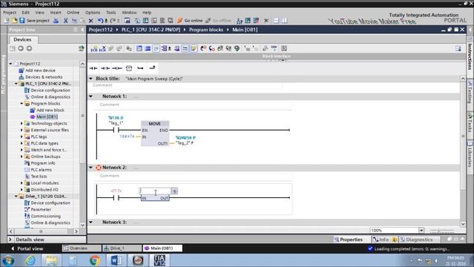Image resolution: width=474 pixels, height=267 pixels.
Task: Switch to Portal view
Action: click(27, 248)
